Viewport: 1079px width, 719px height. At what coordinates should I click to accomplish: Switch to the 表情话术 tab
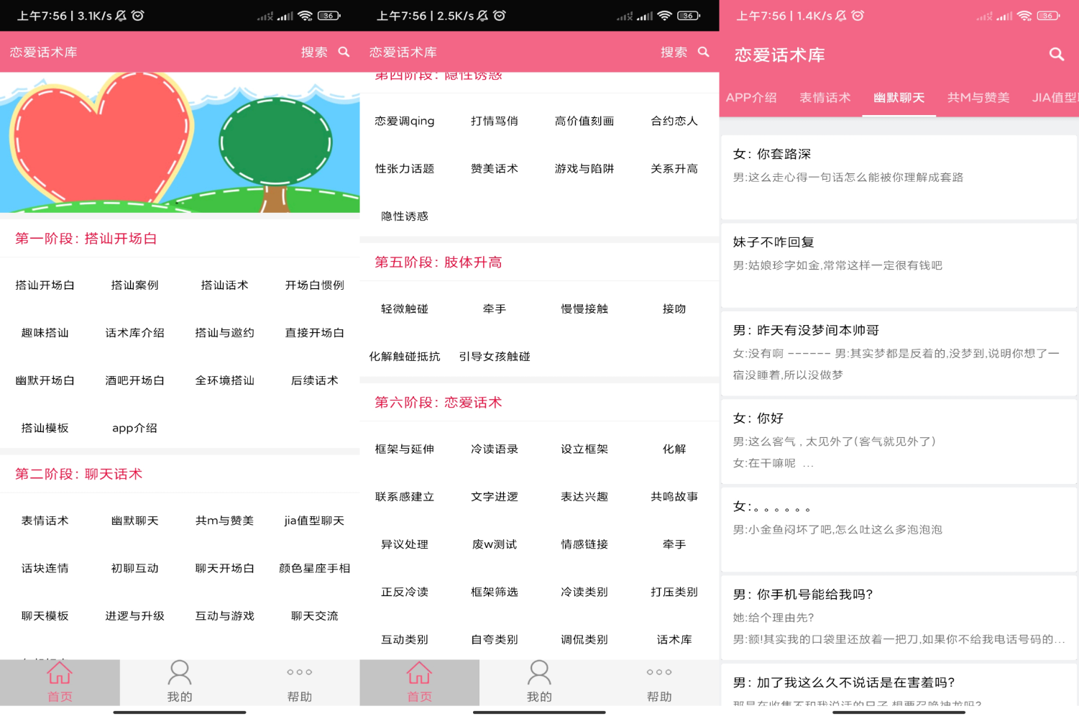point(825,98)
